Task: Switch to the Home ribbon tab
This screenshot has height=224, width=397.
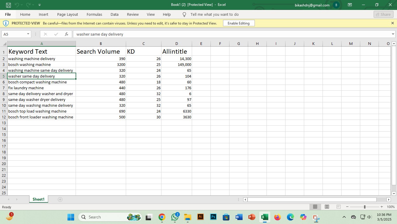Action: [25, 15]
